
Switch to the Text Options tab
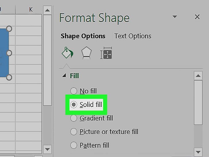click(133, 36)
